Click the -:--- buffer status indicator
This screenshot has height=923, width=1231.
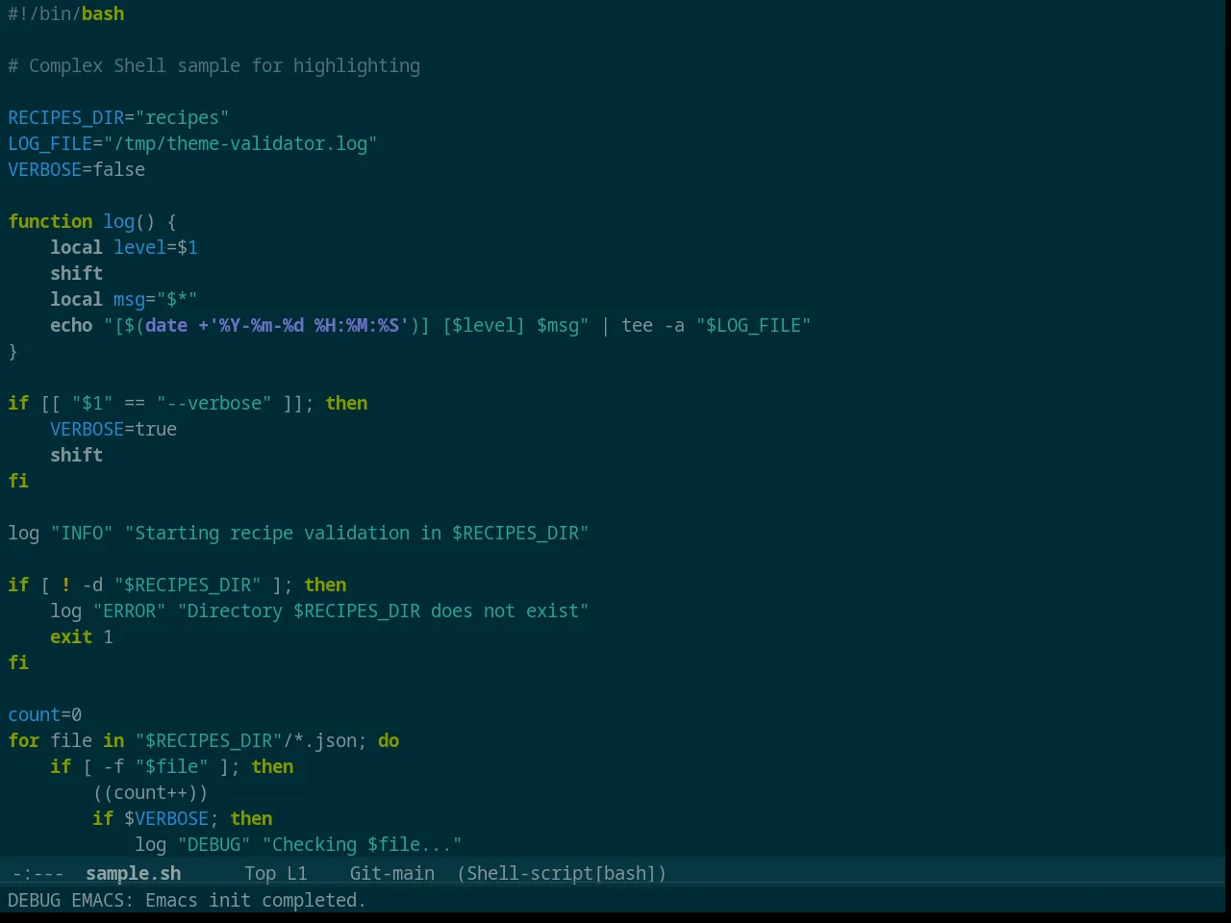coord(38,873)
